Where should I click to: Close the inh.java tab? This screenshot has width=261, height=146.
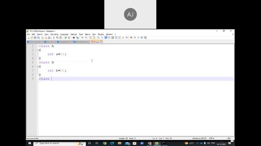101,42
